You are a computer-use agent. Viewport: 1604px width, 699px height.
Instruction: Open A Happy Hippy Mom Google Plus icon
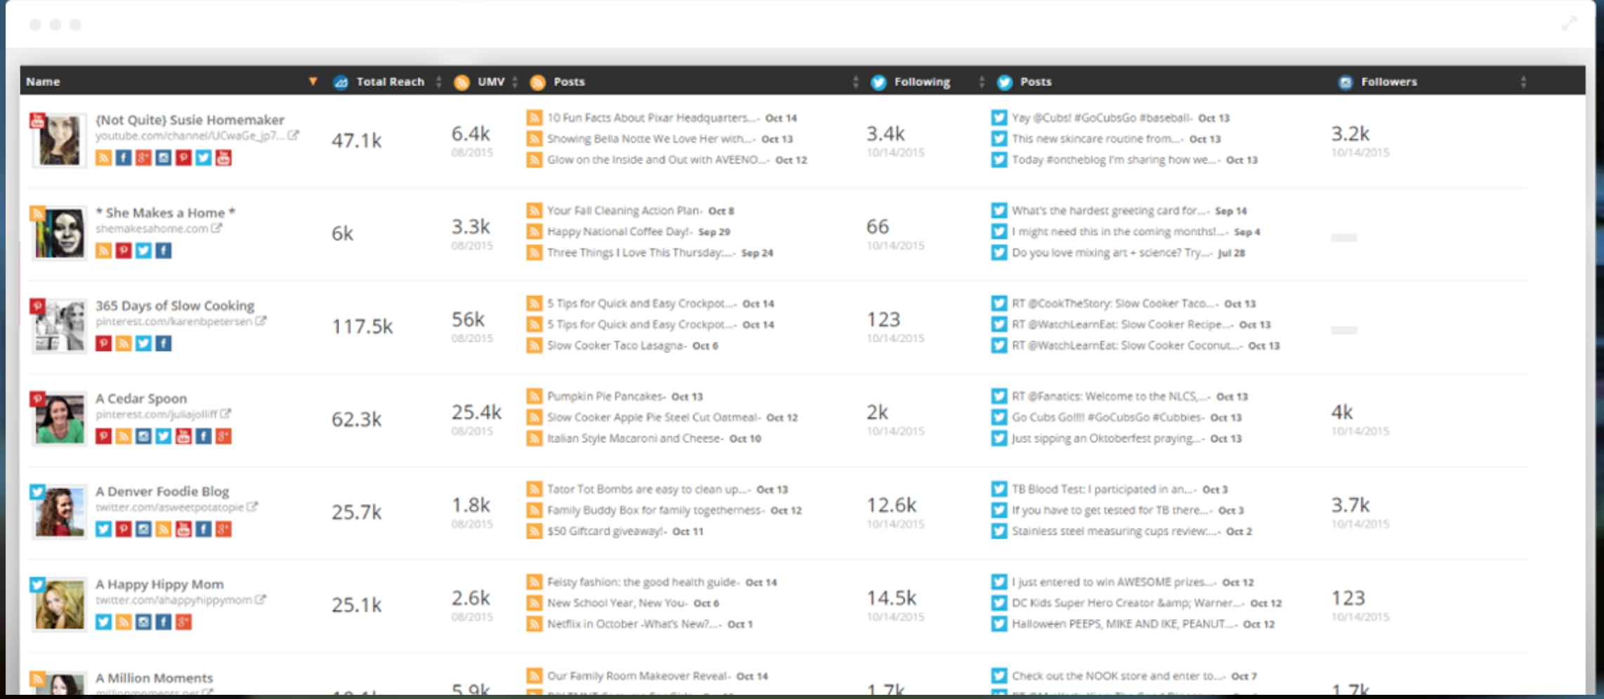coord(183,622)
